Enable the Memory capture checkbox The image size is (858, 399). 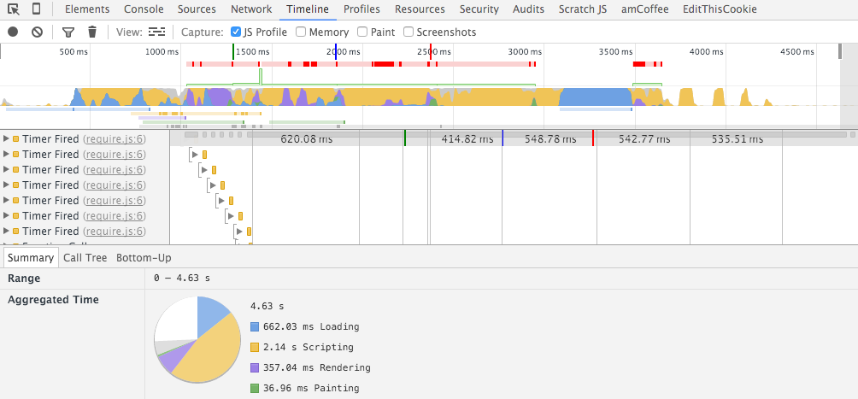click(301, 32)
